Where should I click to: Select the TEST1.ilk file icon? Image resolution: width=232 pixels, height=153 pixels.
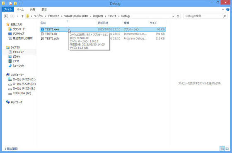pyautogui.click(x=42, y=34)
